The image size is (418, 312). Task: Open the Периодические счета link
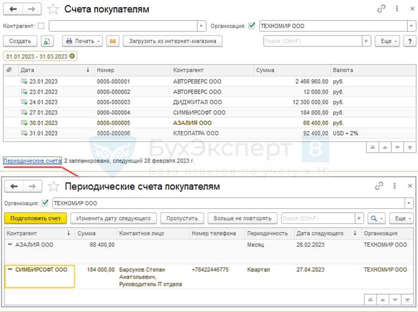coord(32,160)
